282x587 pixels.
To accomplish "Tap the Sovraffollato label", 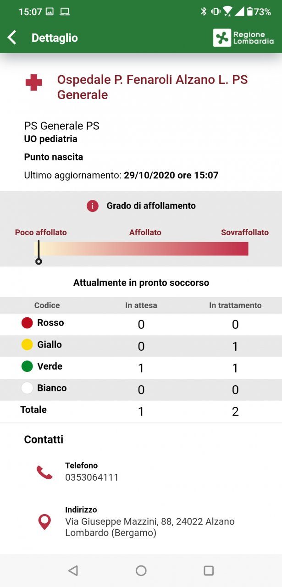I will pos(244,233).
